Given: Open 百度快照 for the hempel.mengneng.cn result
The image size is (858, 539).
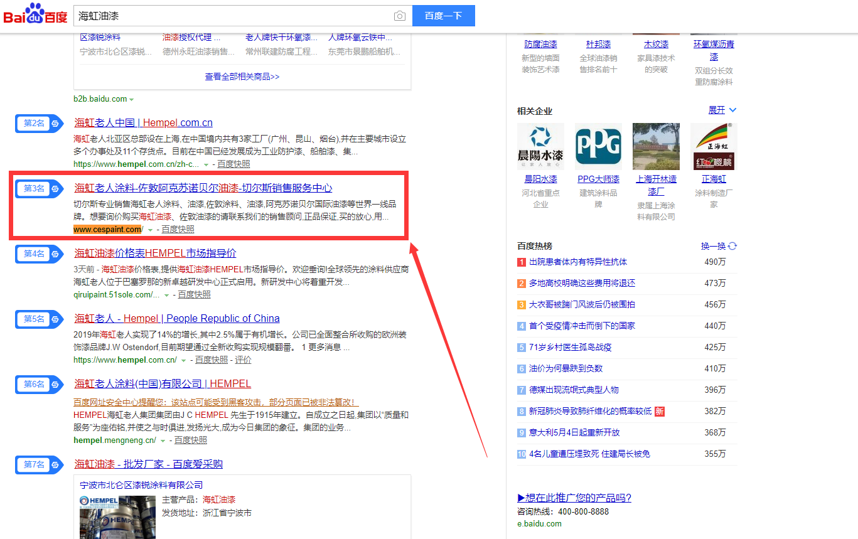Looking at the screenshot, I should click(x=191, y=440).
